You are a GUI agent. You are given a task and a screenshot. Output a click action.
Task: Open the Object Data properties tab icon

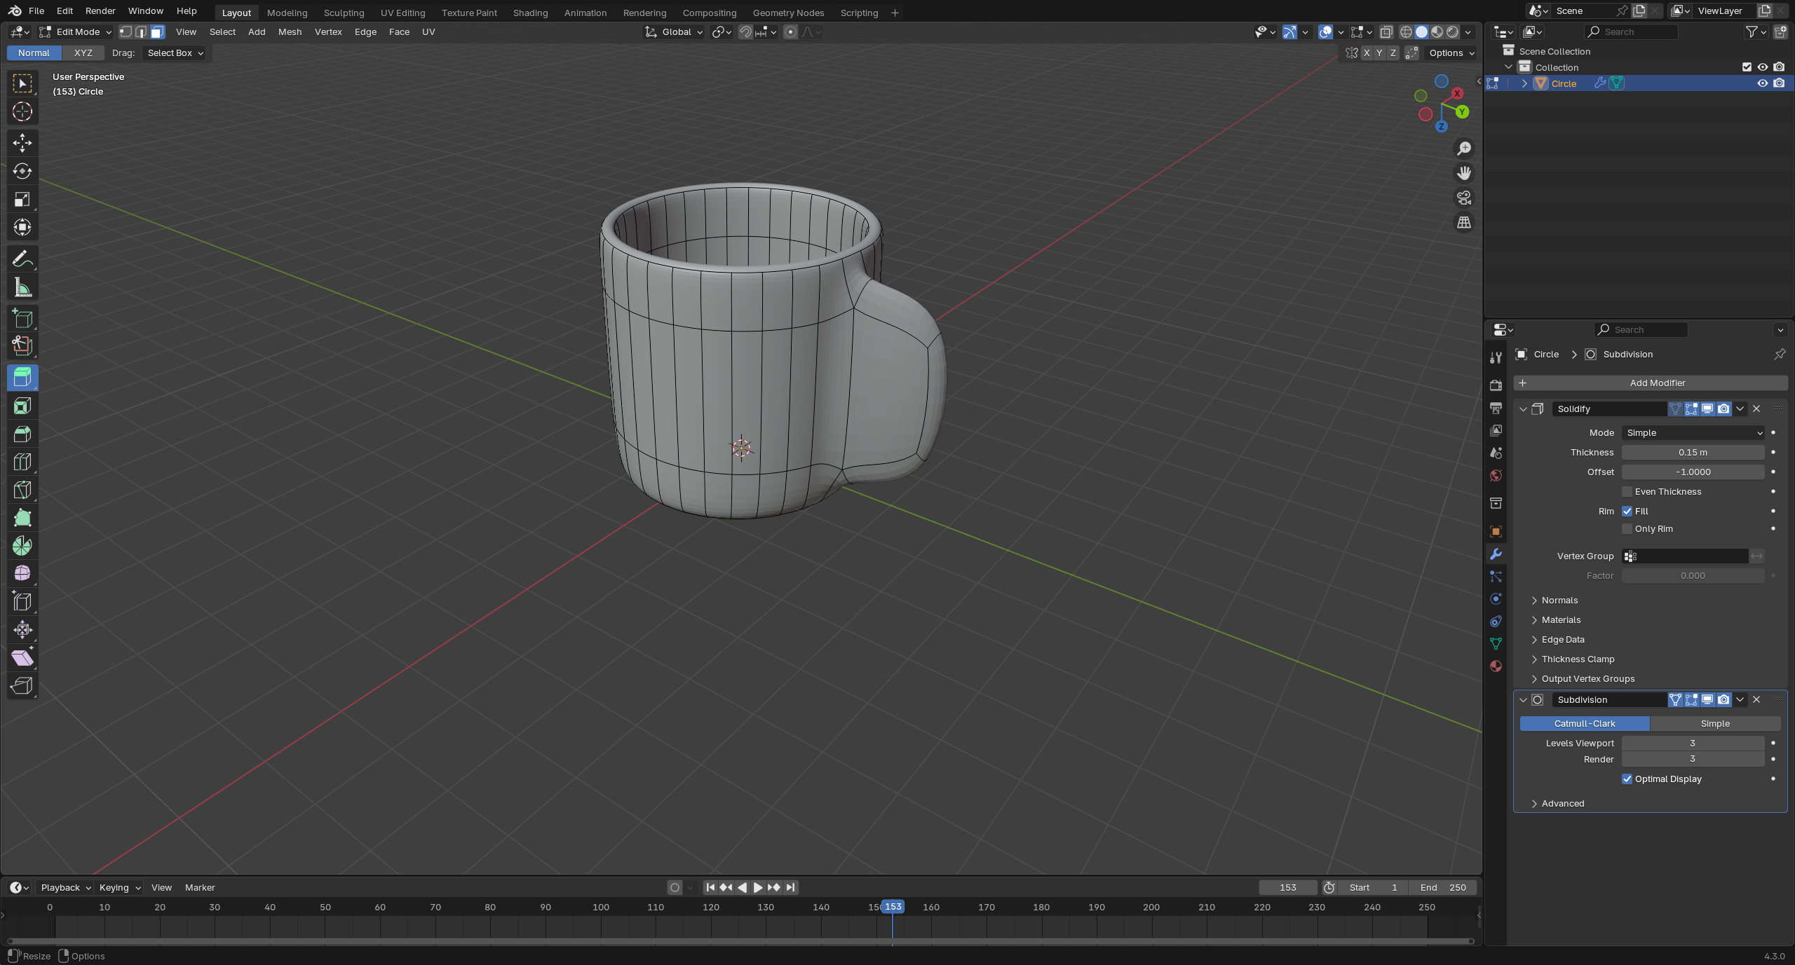coord(1496,643)
